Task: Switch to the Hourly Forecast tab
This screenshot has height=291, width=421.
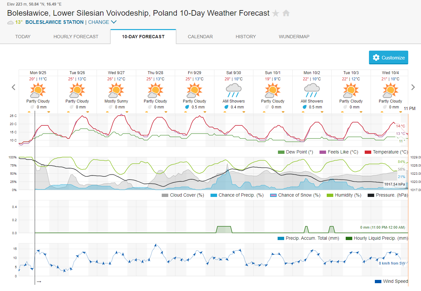Action: [x=76, y=37]
